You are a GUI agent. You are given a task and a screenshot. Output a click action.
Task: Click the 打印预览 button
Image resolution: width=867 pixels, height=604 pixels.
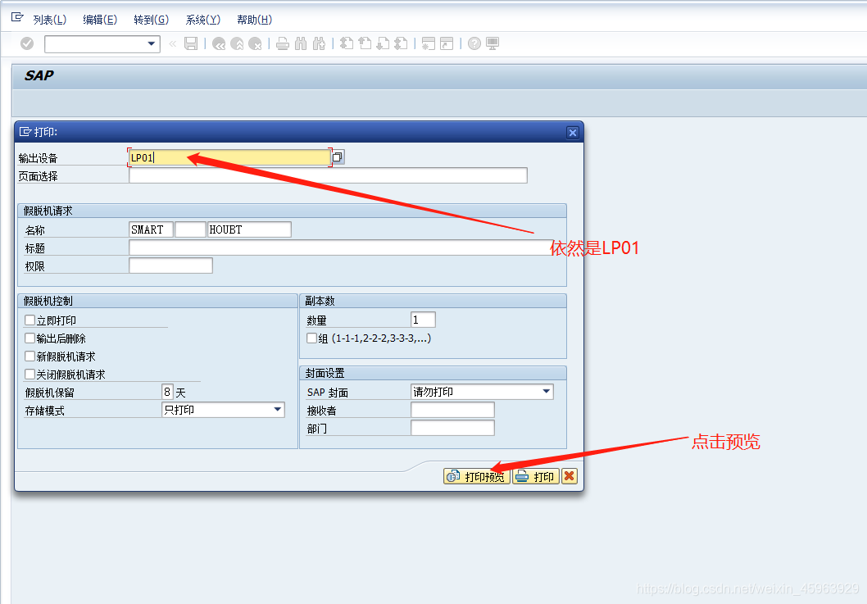(x=477, y=476)
